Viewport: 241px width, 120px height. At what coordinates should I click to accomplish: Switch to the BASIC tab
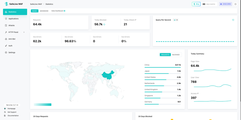tap(35, 11)
